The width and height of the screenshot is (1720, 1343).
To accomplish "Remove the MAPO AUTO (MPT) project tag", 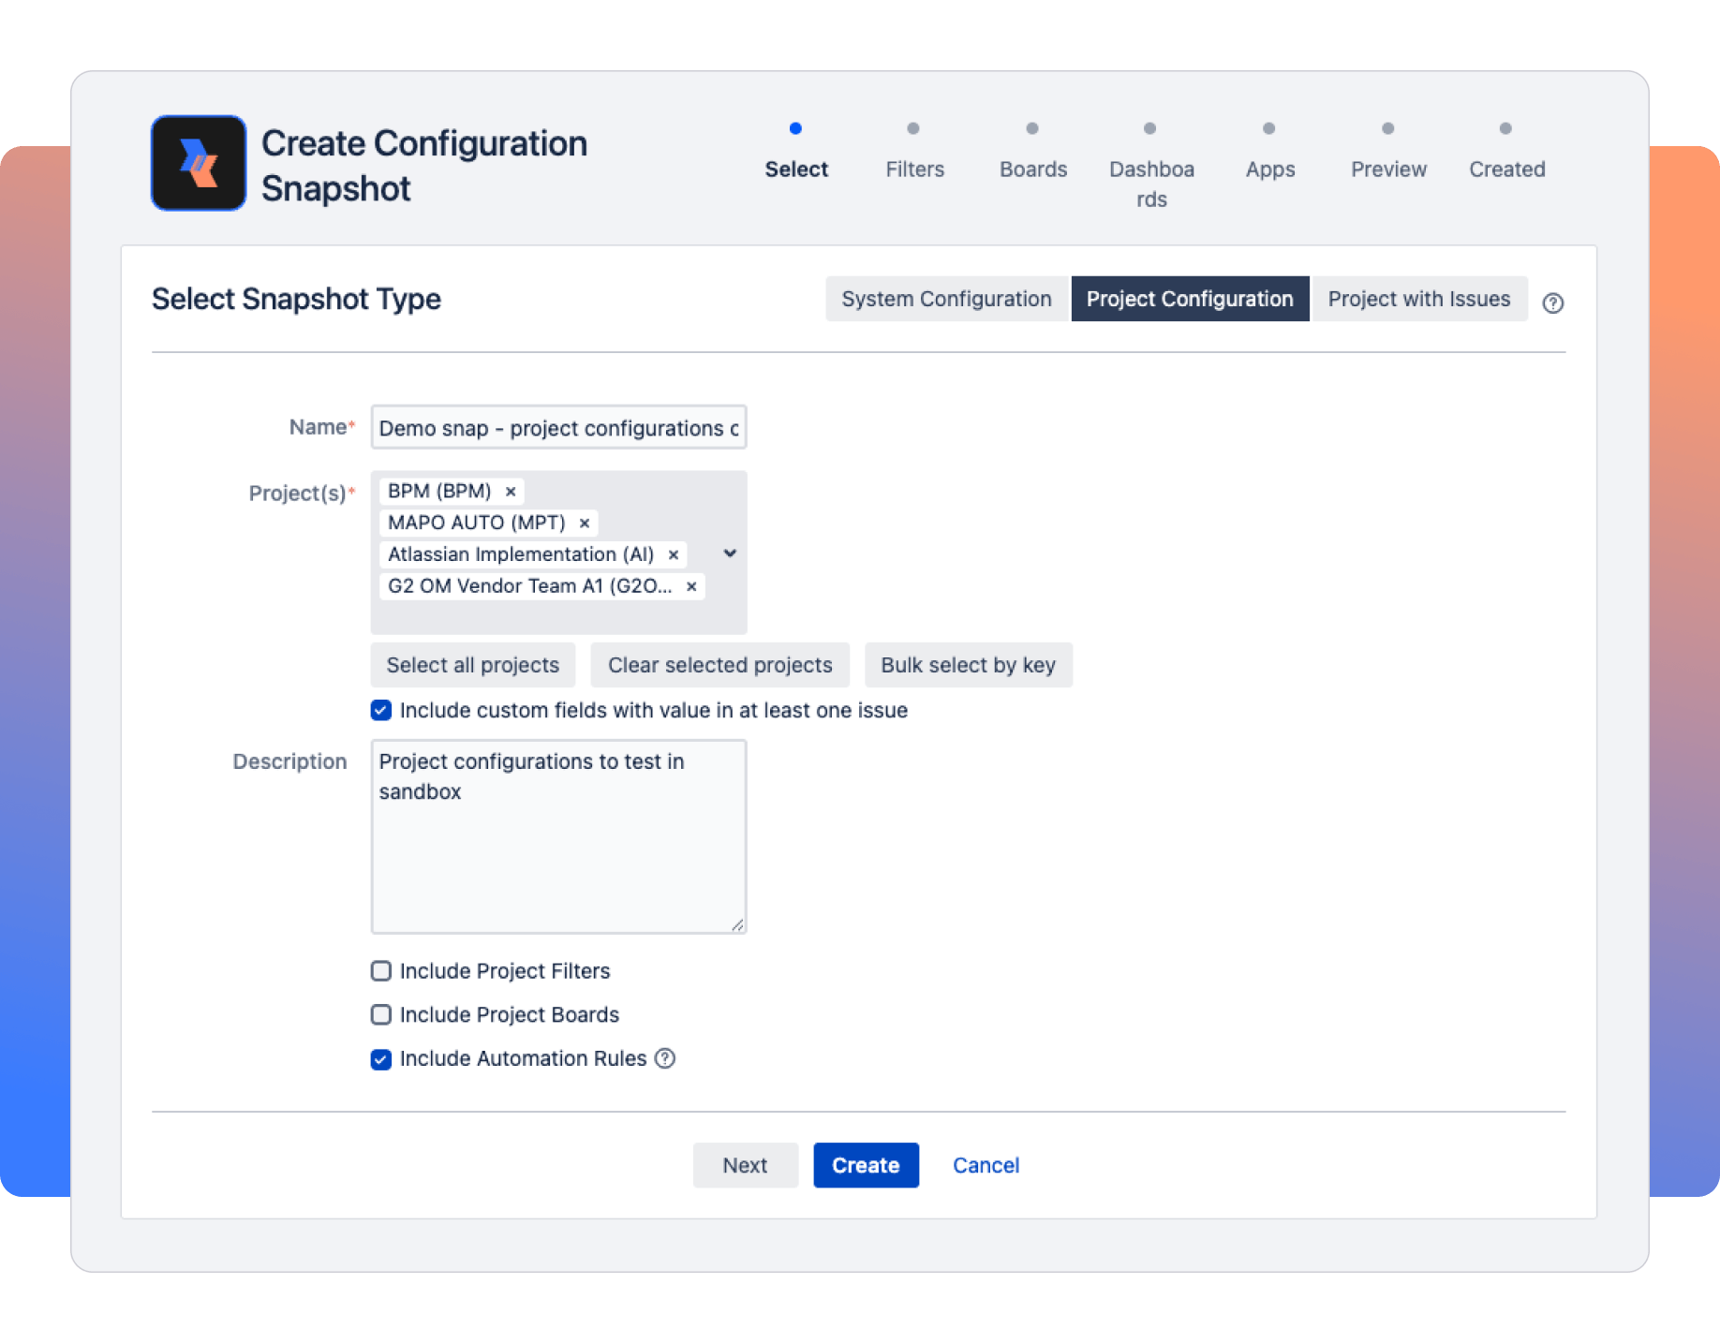I will pyautogui.click(x=585, y=524).
